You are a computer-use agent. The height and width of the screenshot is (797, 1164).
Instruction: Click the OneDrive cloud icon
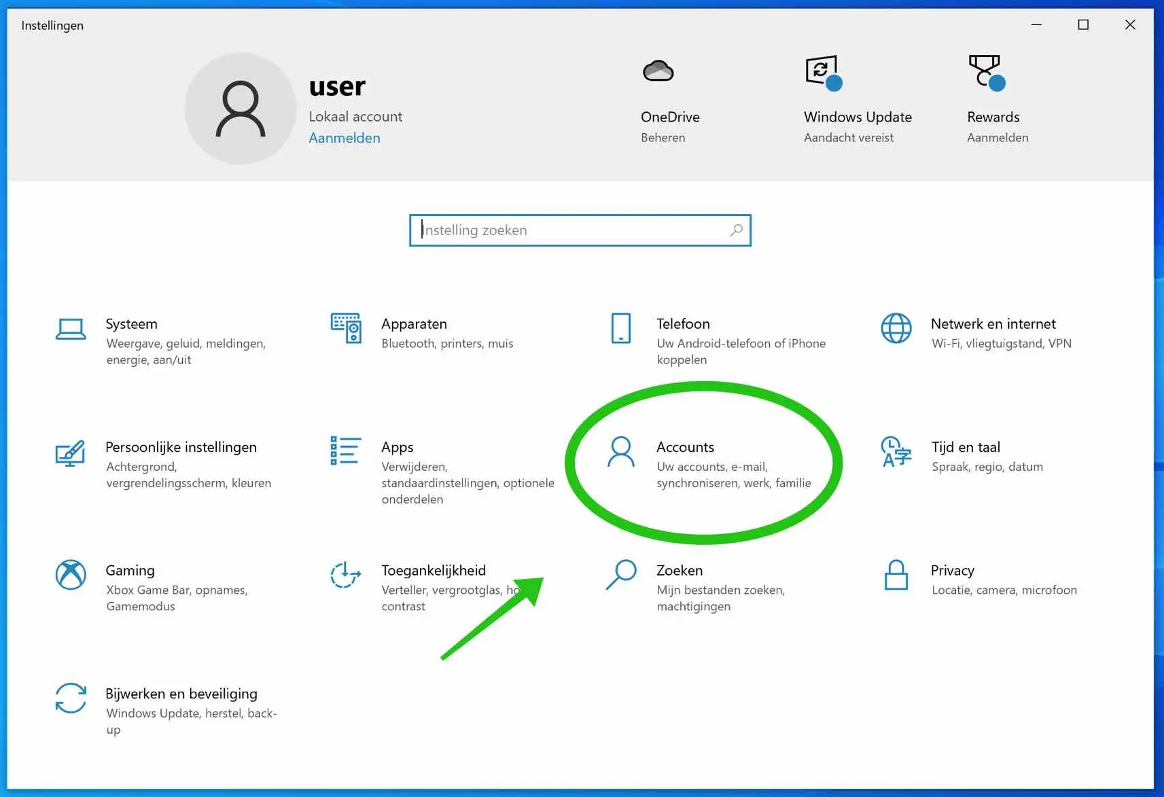pyautogui.click(x=658, y=71)
